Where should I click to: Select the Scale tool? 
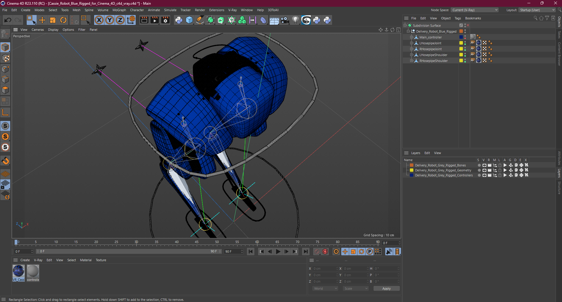(53, 20)
